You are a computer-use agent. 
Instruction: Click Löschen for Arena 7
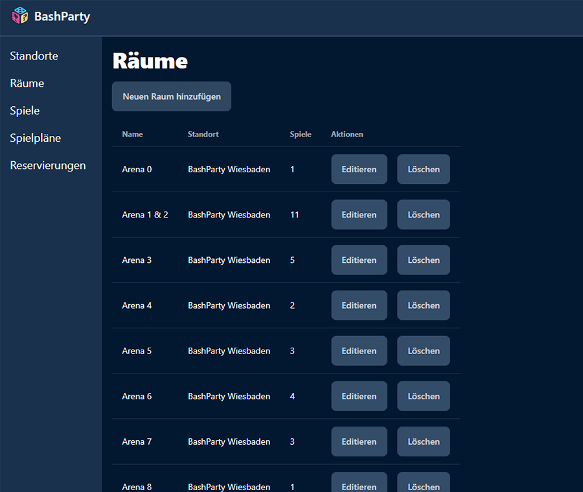[424, 441]
